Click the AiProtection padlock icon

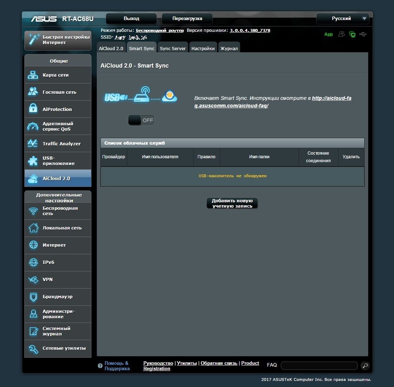[x=33, y=109]
